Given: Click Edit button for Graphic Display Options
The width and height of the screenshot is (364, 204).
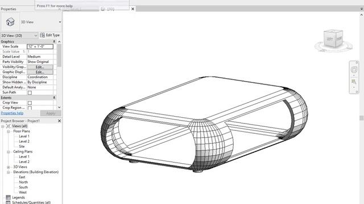Looking at the screenshot, I should [40, 72].
